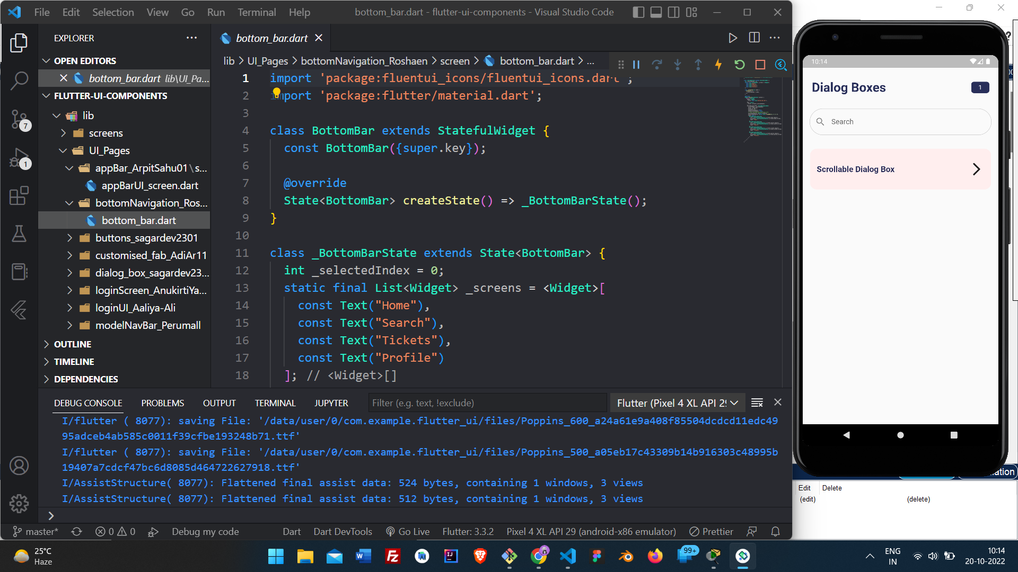Click the master branch indicator
This screenshot has height=572, width=1018.
(35, 531)
